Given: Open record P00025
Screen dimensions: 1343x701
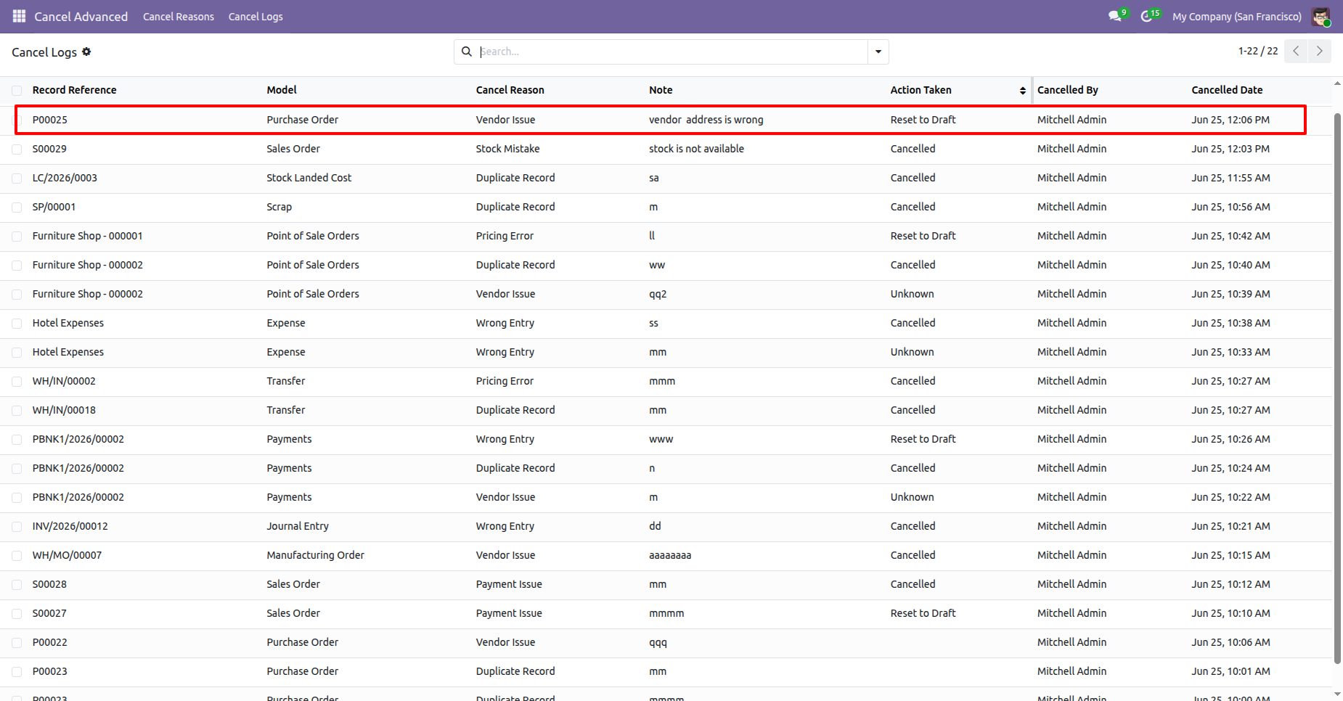Looking at the screenshot, I should point(50,120).
